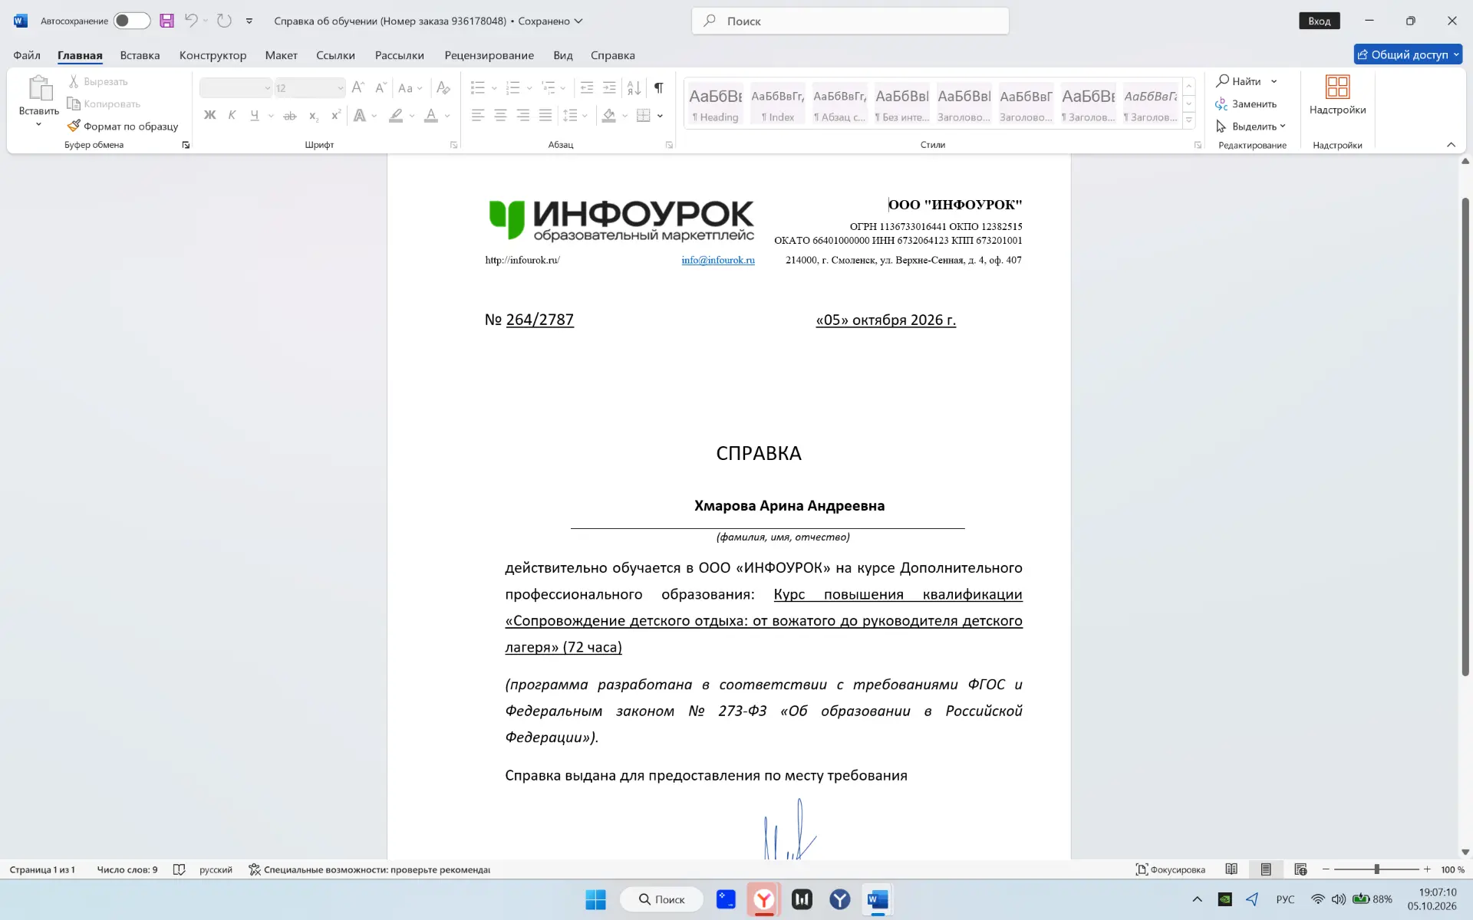This screenshot has width=1473, height=920.
Task: Click the Общий доступ button
Action: click(x=1408, y=54)
